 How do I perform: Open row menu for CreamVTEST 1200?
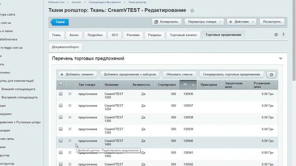coord(70,94)
